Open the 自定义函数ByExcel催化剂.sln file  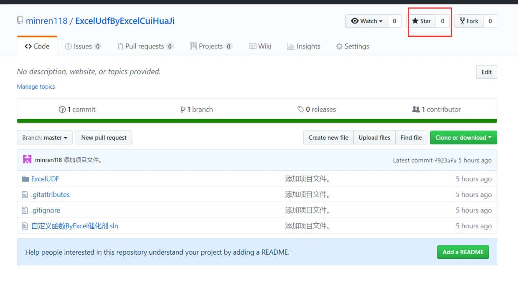[75, 226]
